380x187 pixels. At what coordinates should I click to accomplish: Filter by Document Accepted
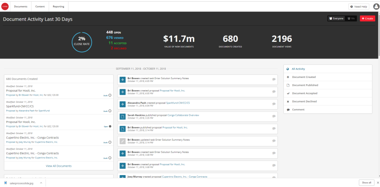328,93
